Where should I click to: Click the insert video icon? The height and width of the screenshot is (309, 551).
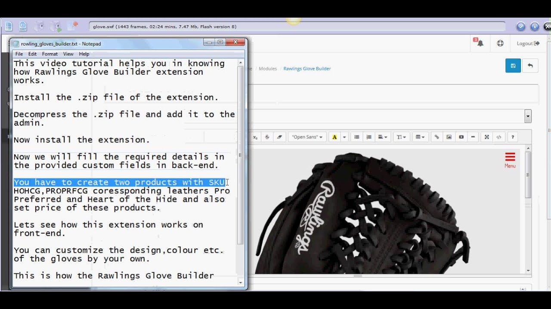point(461,137)
